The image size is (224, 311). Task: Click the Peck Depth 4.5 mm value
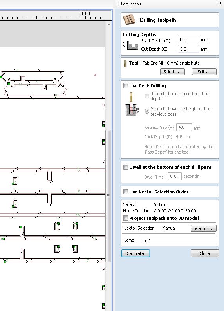click(x=183, y=137)
